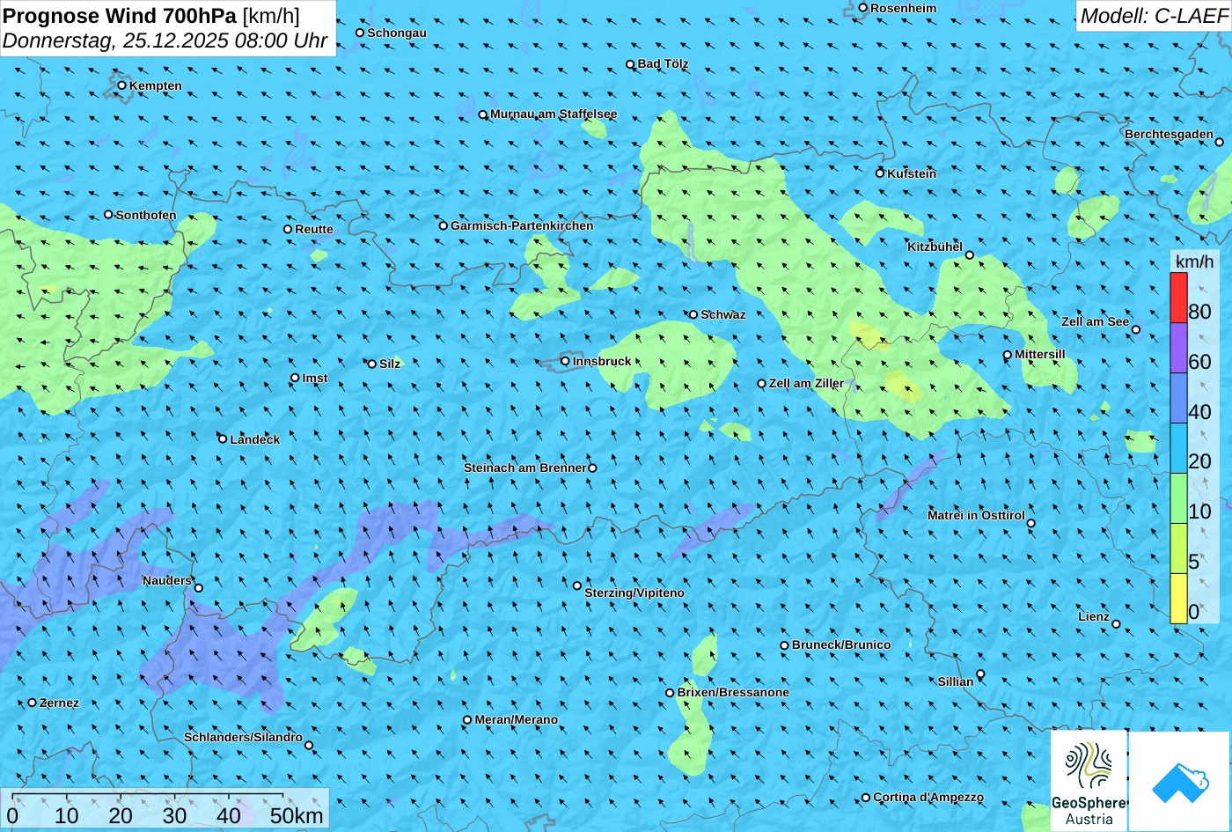The image size is (1232, 832).
Task: Click the Lienz location marker circle
Action: coord(1116,624)
